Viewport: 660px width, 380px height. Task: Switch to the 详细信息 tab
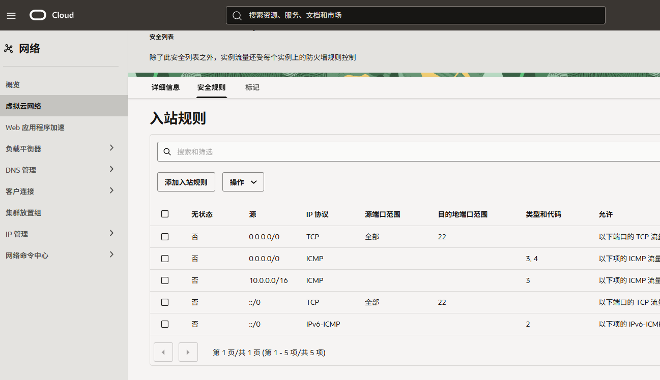point(165,87)
